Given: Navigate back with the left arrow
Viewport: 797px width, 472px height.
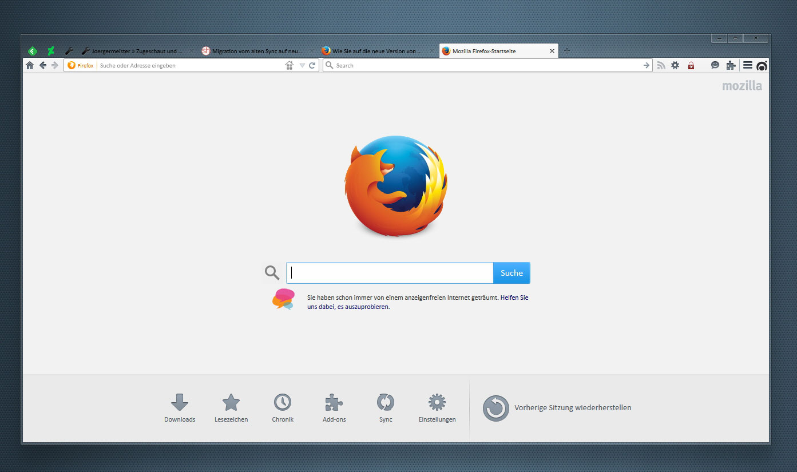Looking at the screenshot, I should pyautogui.click(x=43, y=65).
